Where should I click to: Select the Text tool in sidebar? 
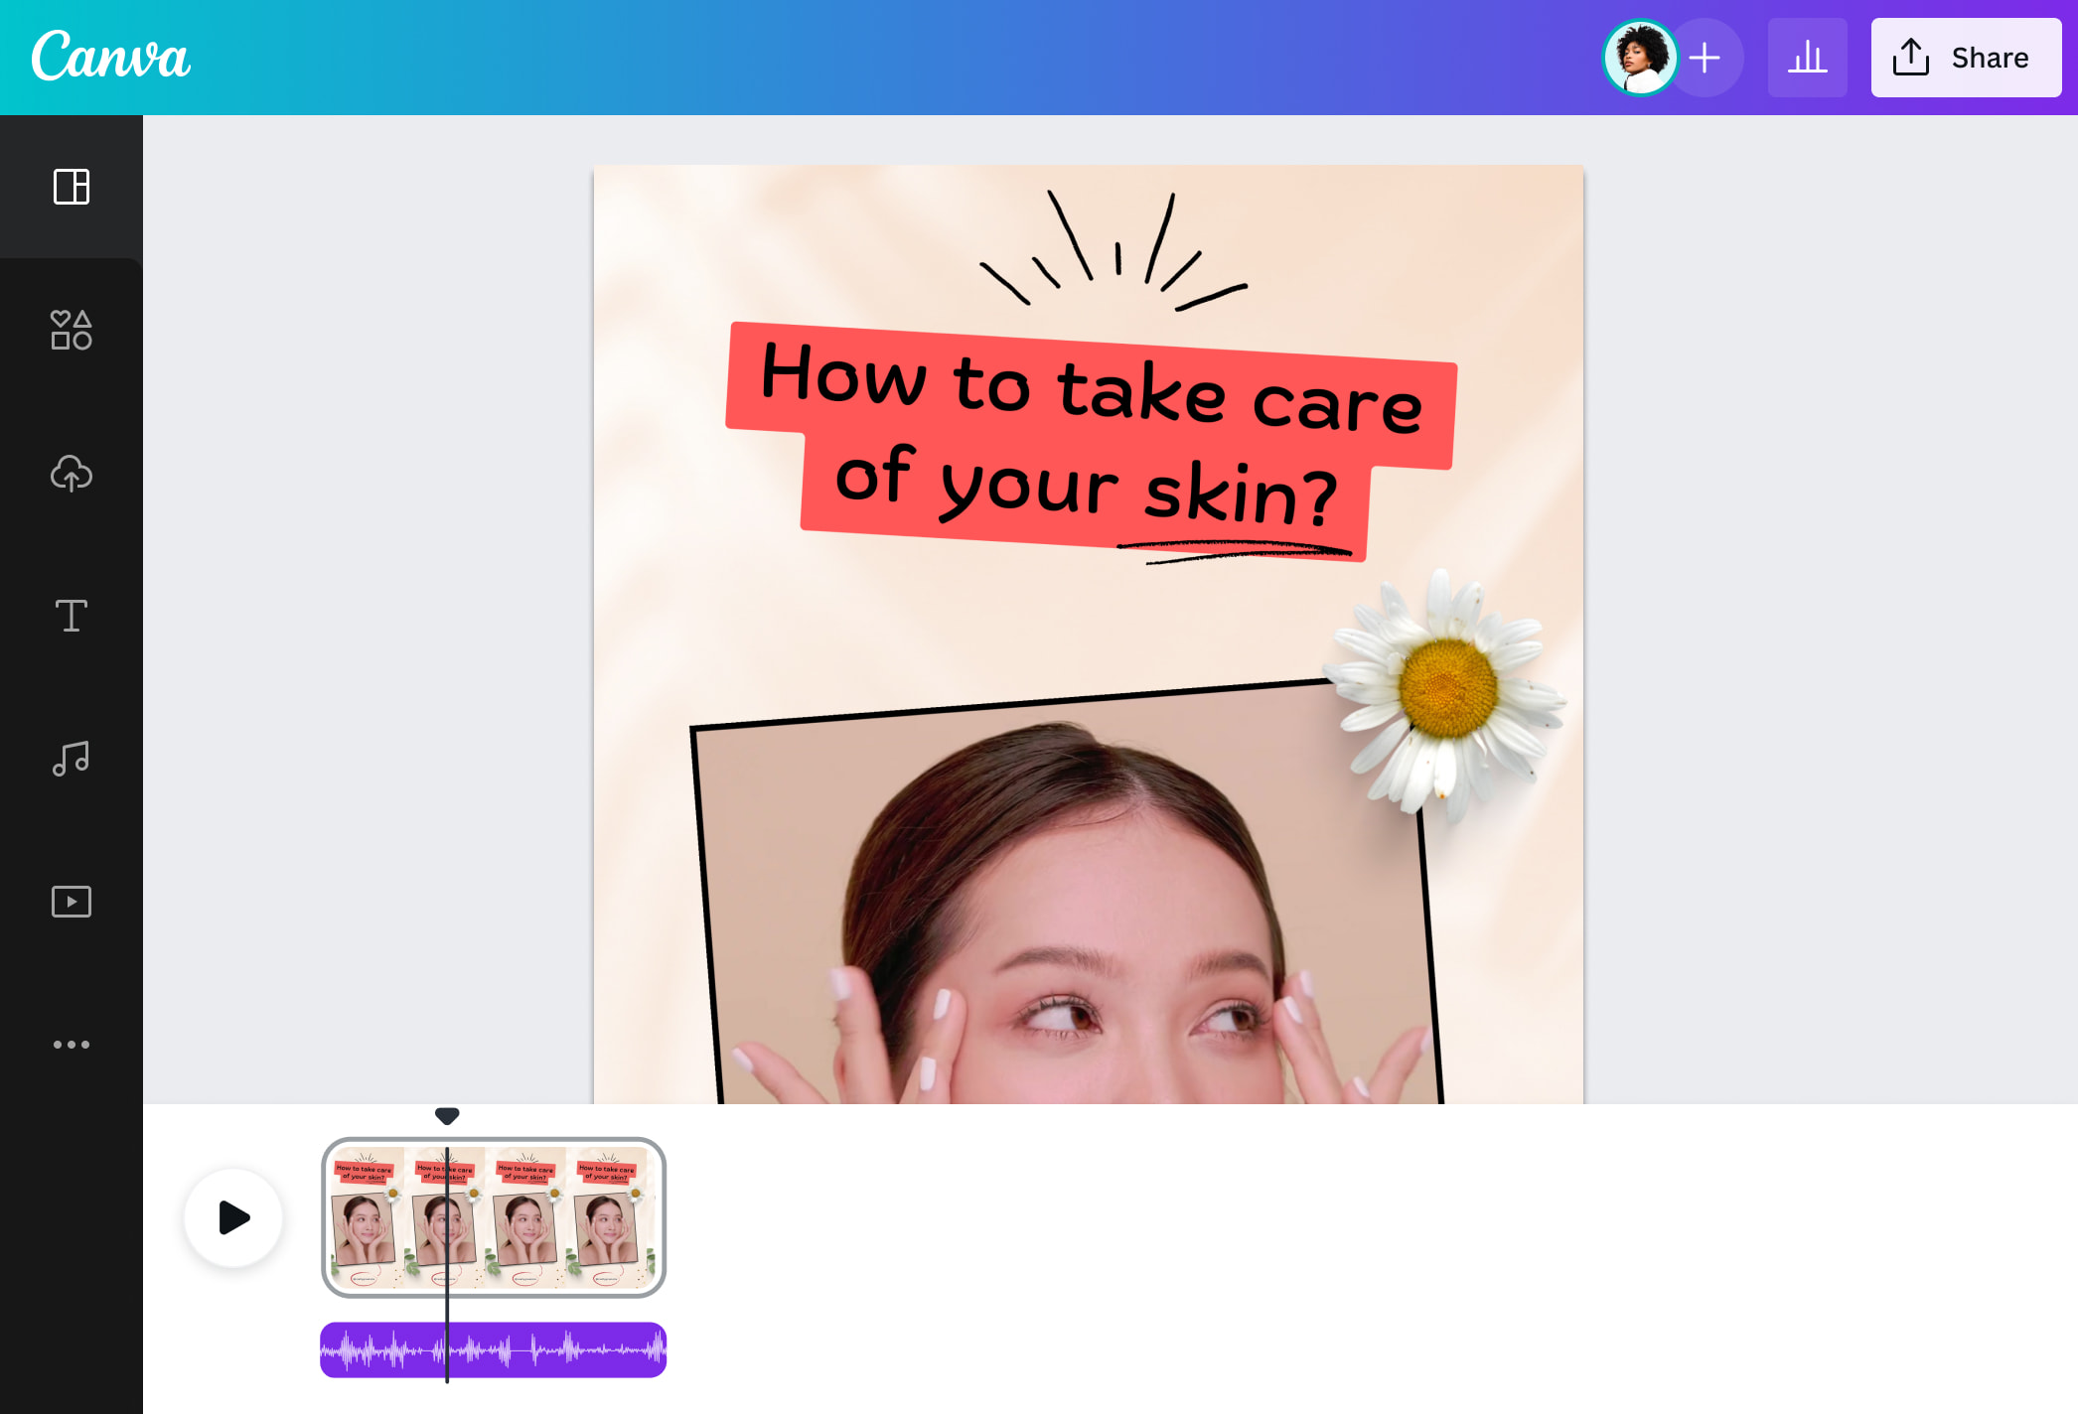pos(71,616)
